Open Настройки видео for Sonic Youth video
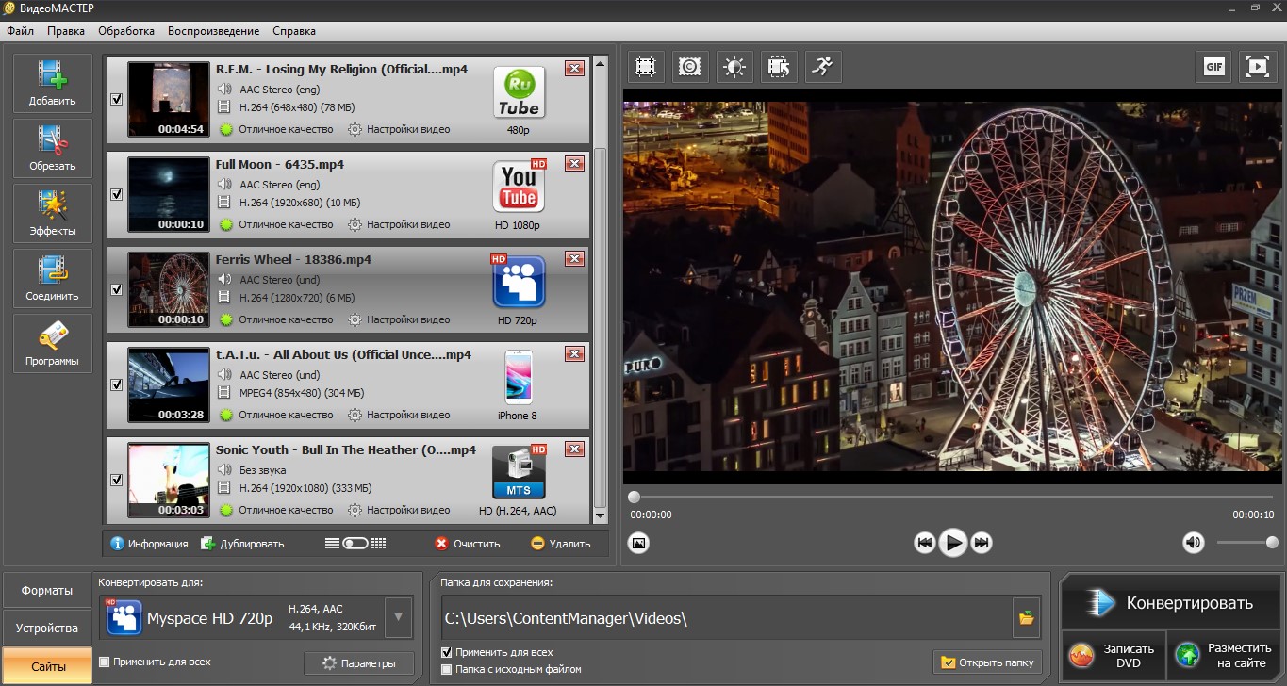Image resolution: width=1287 pixels, height=686 pixels. [399, 511]
